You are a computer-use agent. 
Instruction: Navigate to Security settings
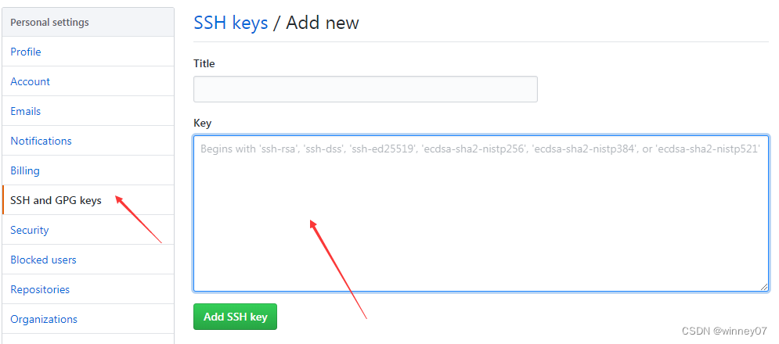(x=30, y=230)
